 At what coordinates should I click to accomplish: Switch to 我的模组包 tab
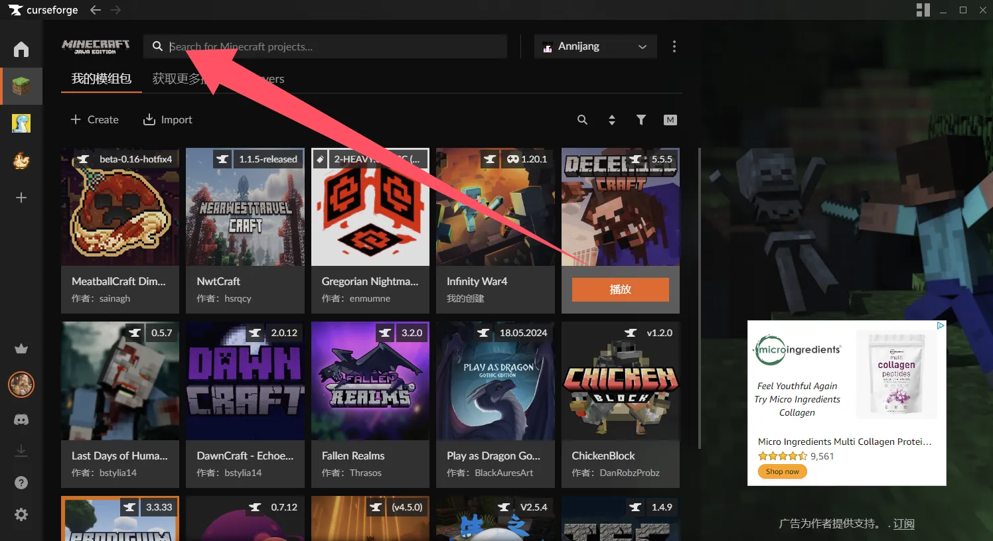(102, 79)
